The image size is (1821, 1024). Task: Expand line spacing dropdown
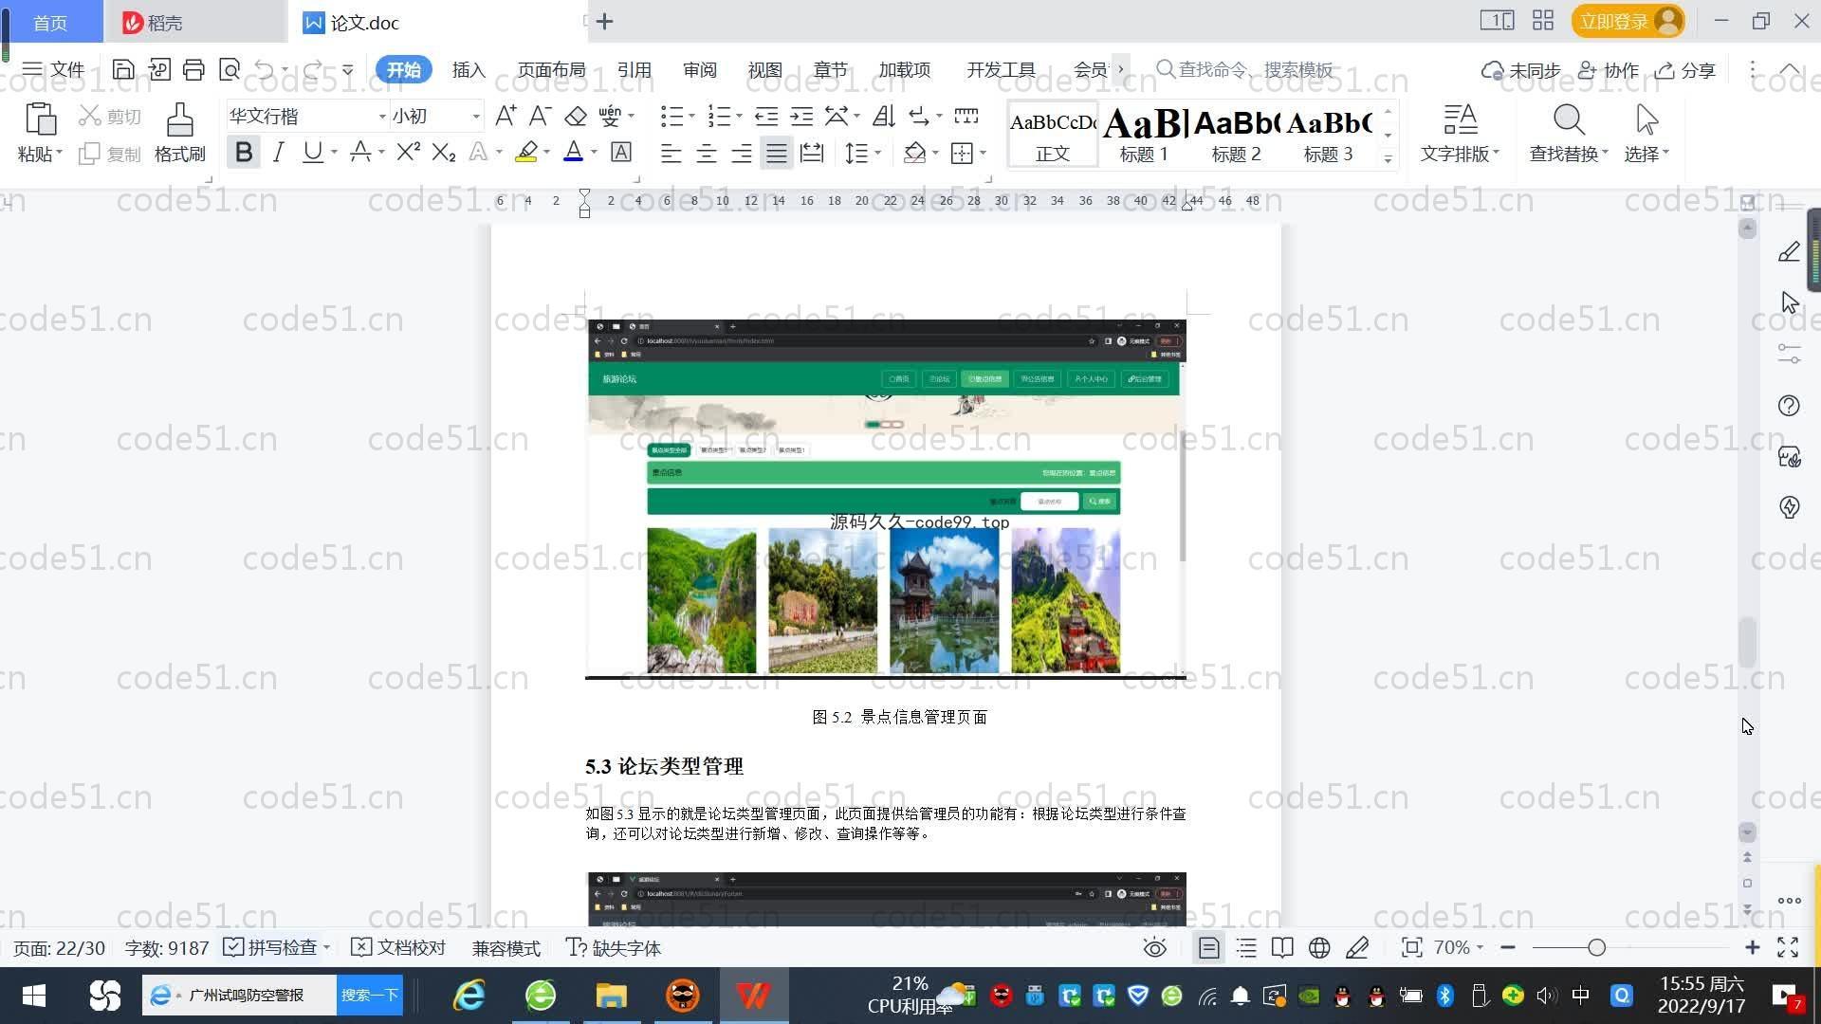(878, 153)
